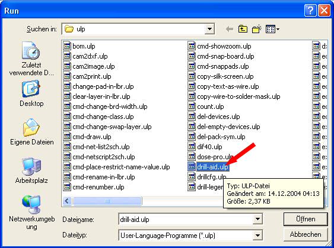The width and height of the screenshot is (334, 248).
Task: Select the bom.ulp file
Action: (79, 46)
